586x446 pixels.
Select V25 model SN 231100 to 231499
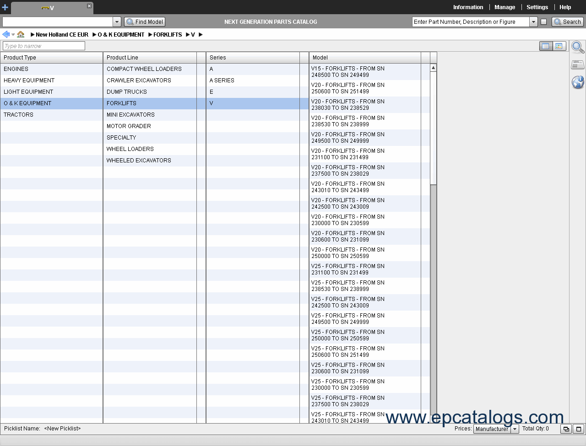click(x=365, y=269)
